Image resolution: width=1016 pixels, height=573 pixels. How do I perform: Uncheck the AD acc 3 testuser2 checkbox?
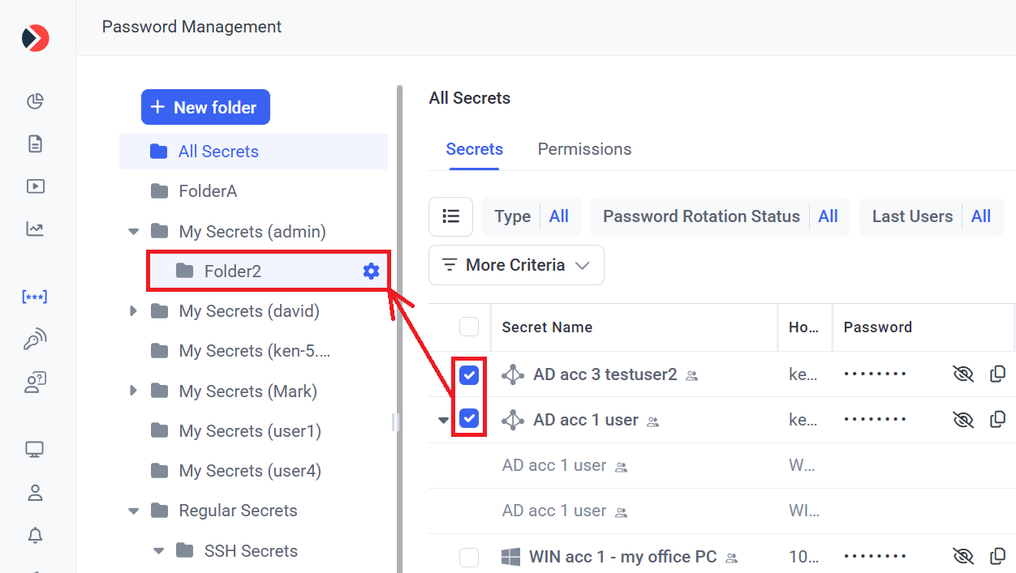coord(469,374)
